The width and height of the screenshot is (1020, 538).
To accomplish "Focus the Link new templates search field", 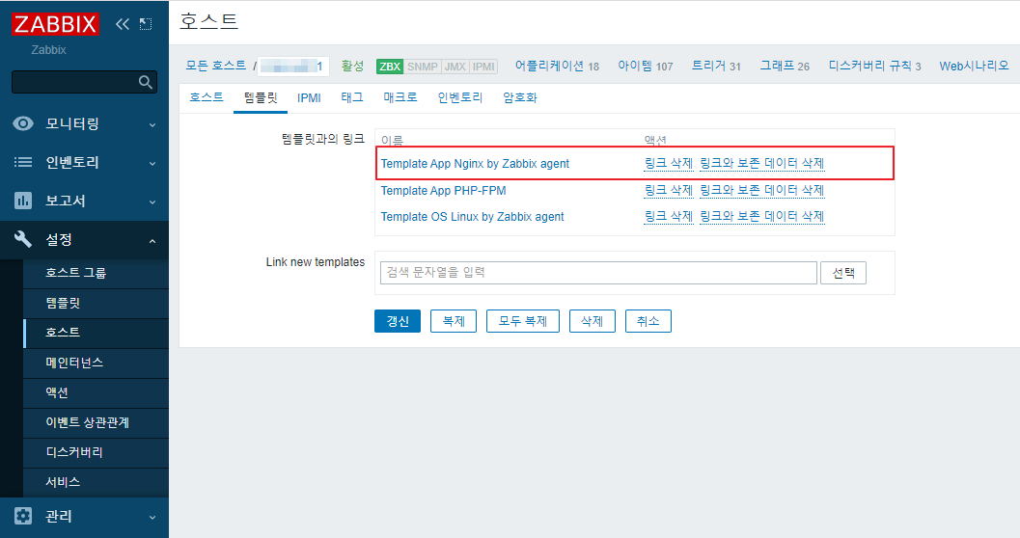I will (x=598, y=273).
